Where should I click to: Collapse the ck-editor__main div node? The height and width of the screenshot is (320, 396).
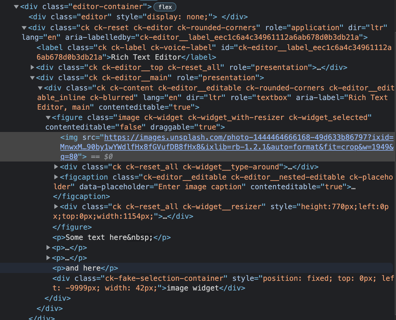pyautogui.click(x=32, y=78)
